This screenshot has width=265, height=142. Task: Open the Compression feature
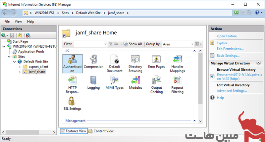point(93,62)
